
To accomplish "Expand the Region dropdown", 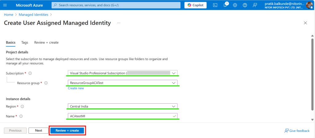I will click(x=123, y=106).
